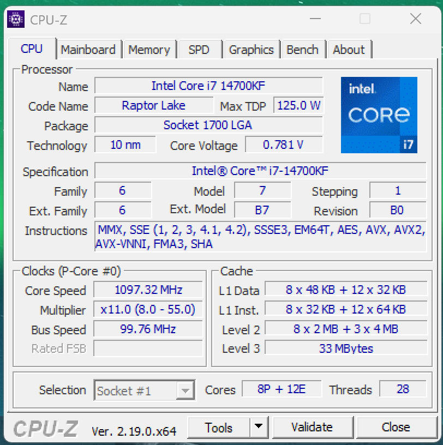Image resolution: width=443 pixels, height=445 pixels.
Task: Click the Bus Speed value 99.76 MHz
Action: pyautogui.click(x=148, y=329)
